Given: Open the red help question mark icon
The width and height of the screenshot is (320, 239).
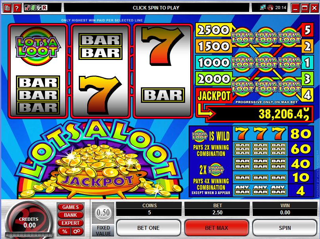Looking at the screenshot, I should point(17,8).
